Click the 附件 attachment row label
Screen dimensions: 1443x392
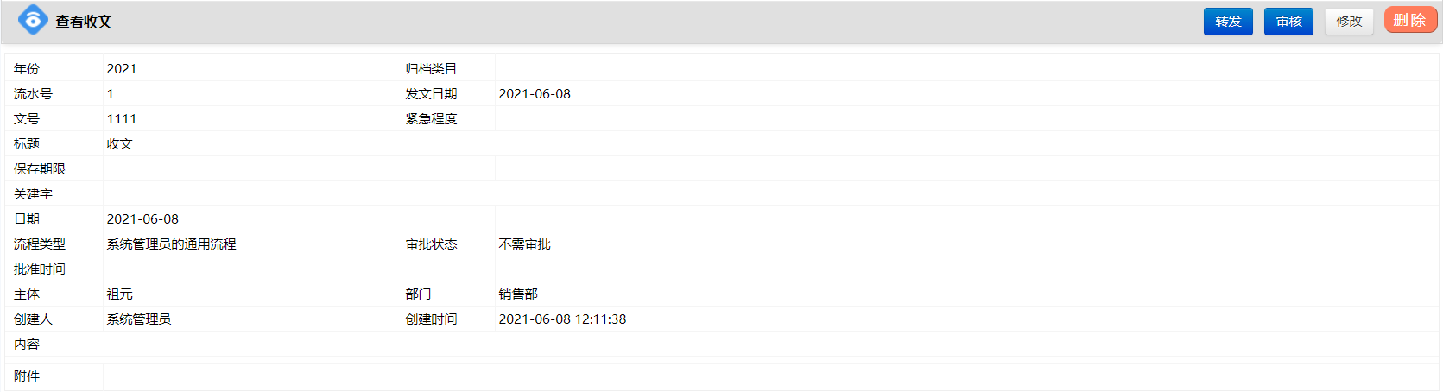point(27,376)
